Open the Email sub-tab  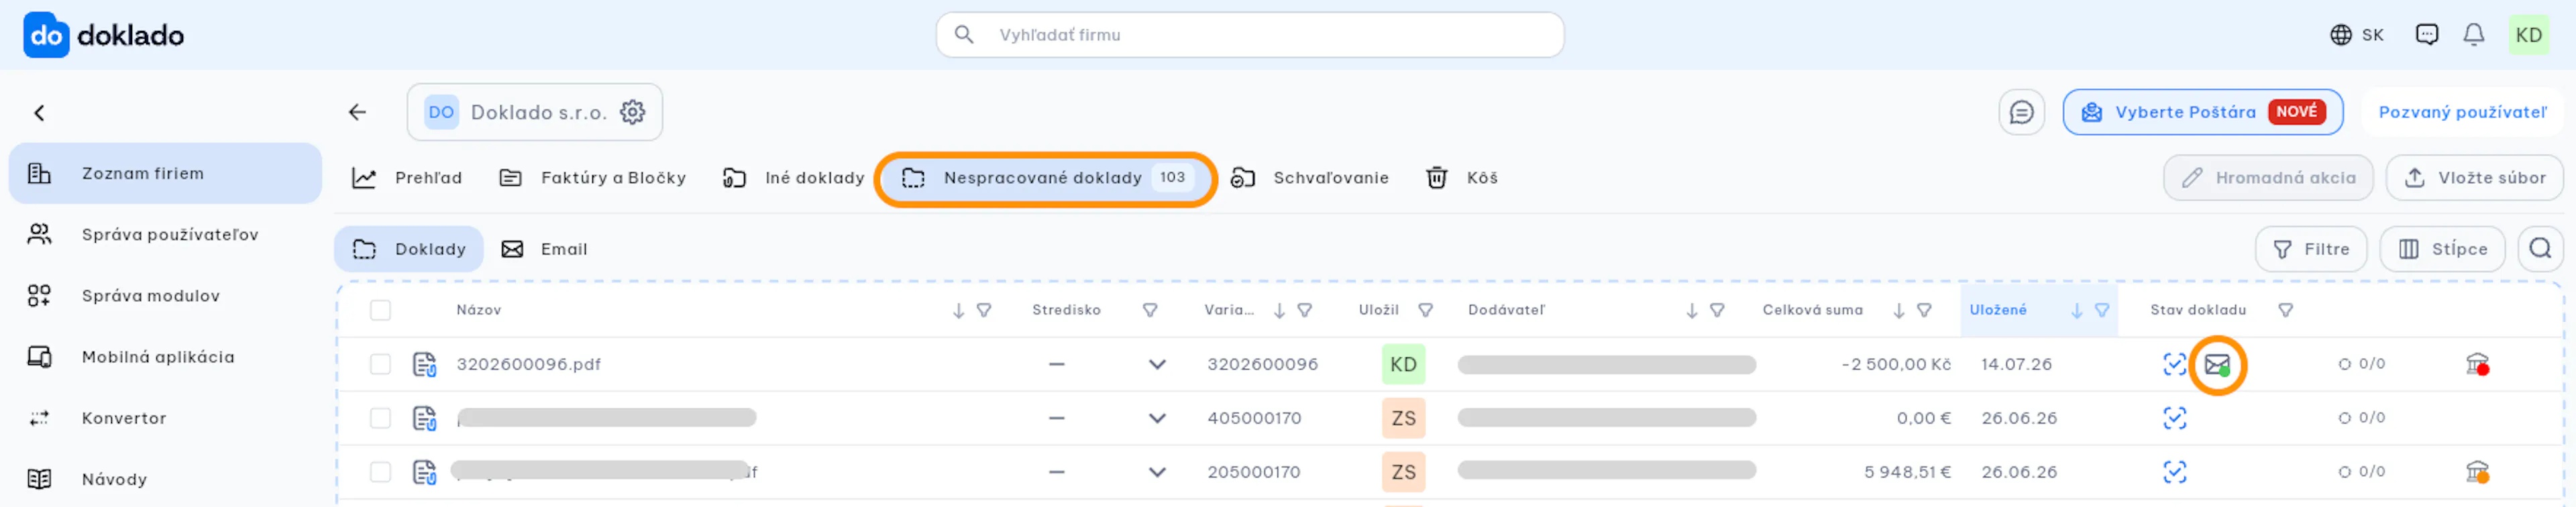point(544,249)
